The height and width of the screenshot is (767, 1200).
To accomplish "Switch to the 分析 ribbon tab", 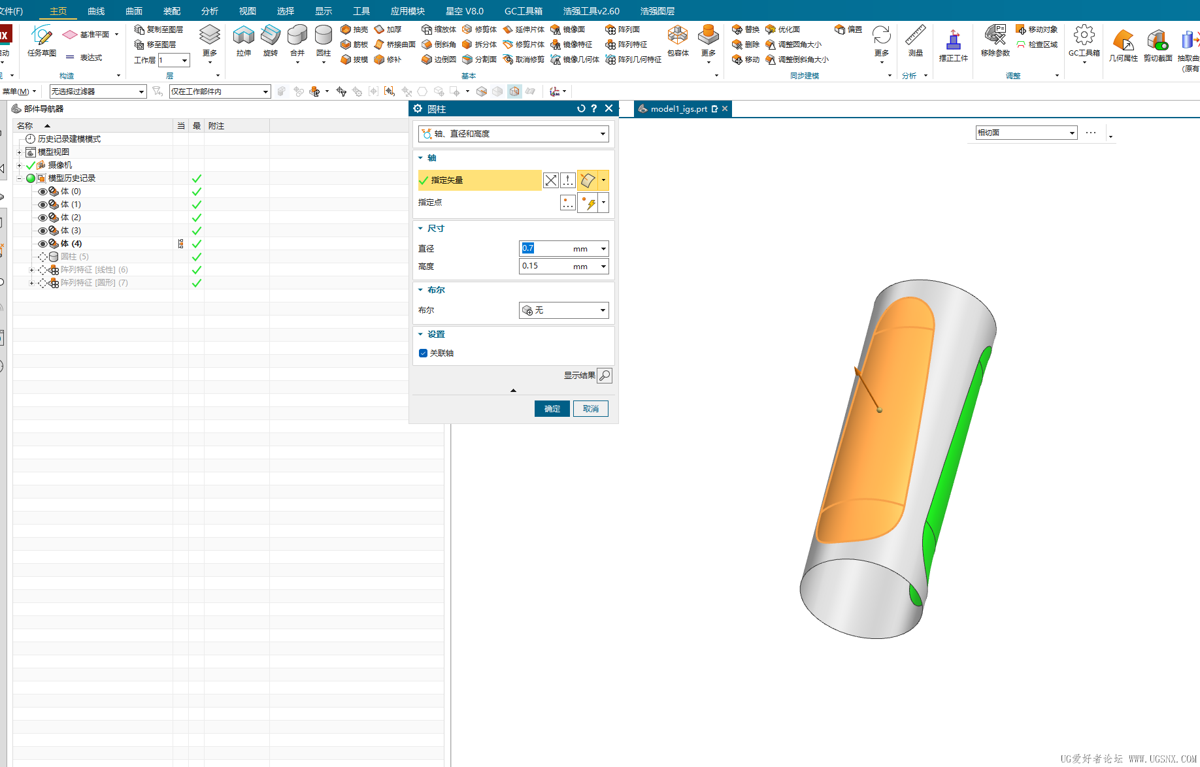I will coord(209,11).
